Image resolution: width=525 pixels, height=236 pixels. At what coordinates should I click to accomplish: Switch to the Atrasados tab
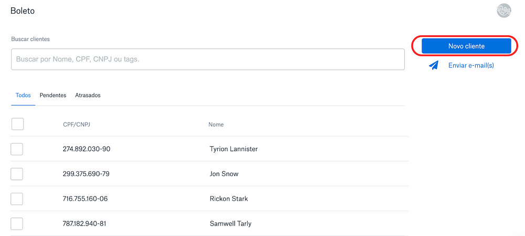click(x=88, y=95)
